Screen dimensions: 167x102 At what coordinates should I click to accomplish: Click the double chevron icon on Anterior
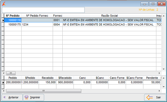[x=4, y=97]
